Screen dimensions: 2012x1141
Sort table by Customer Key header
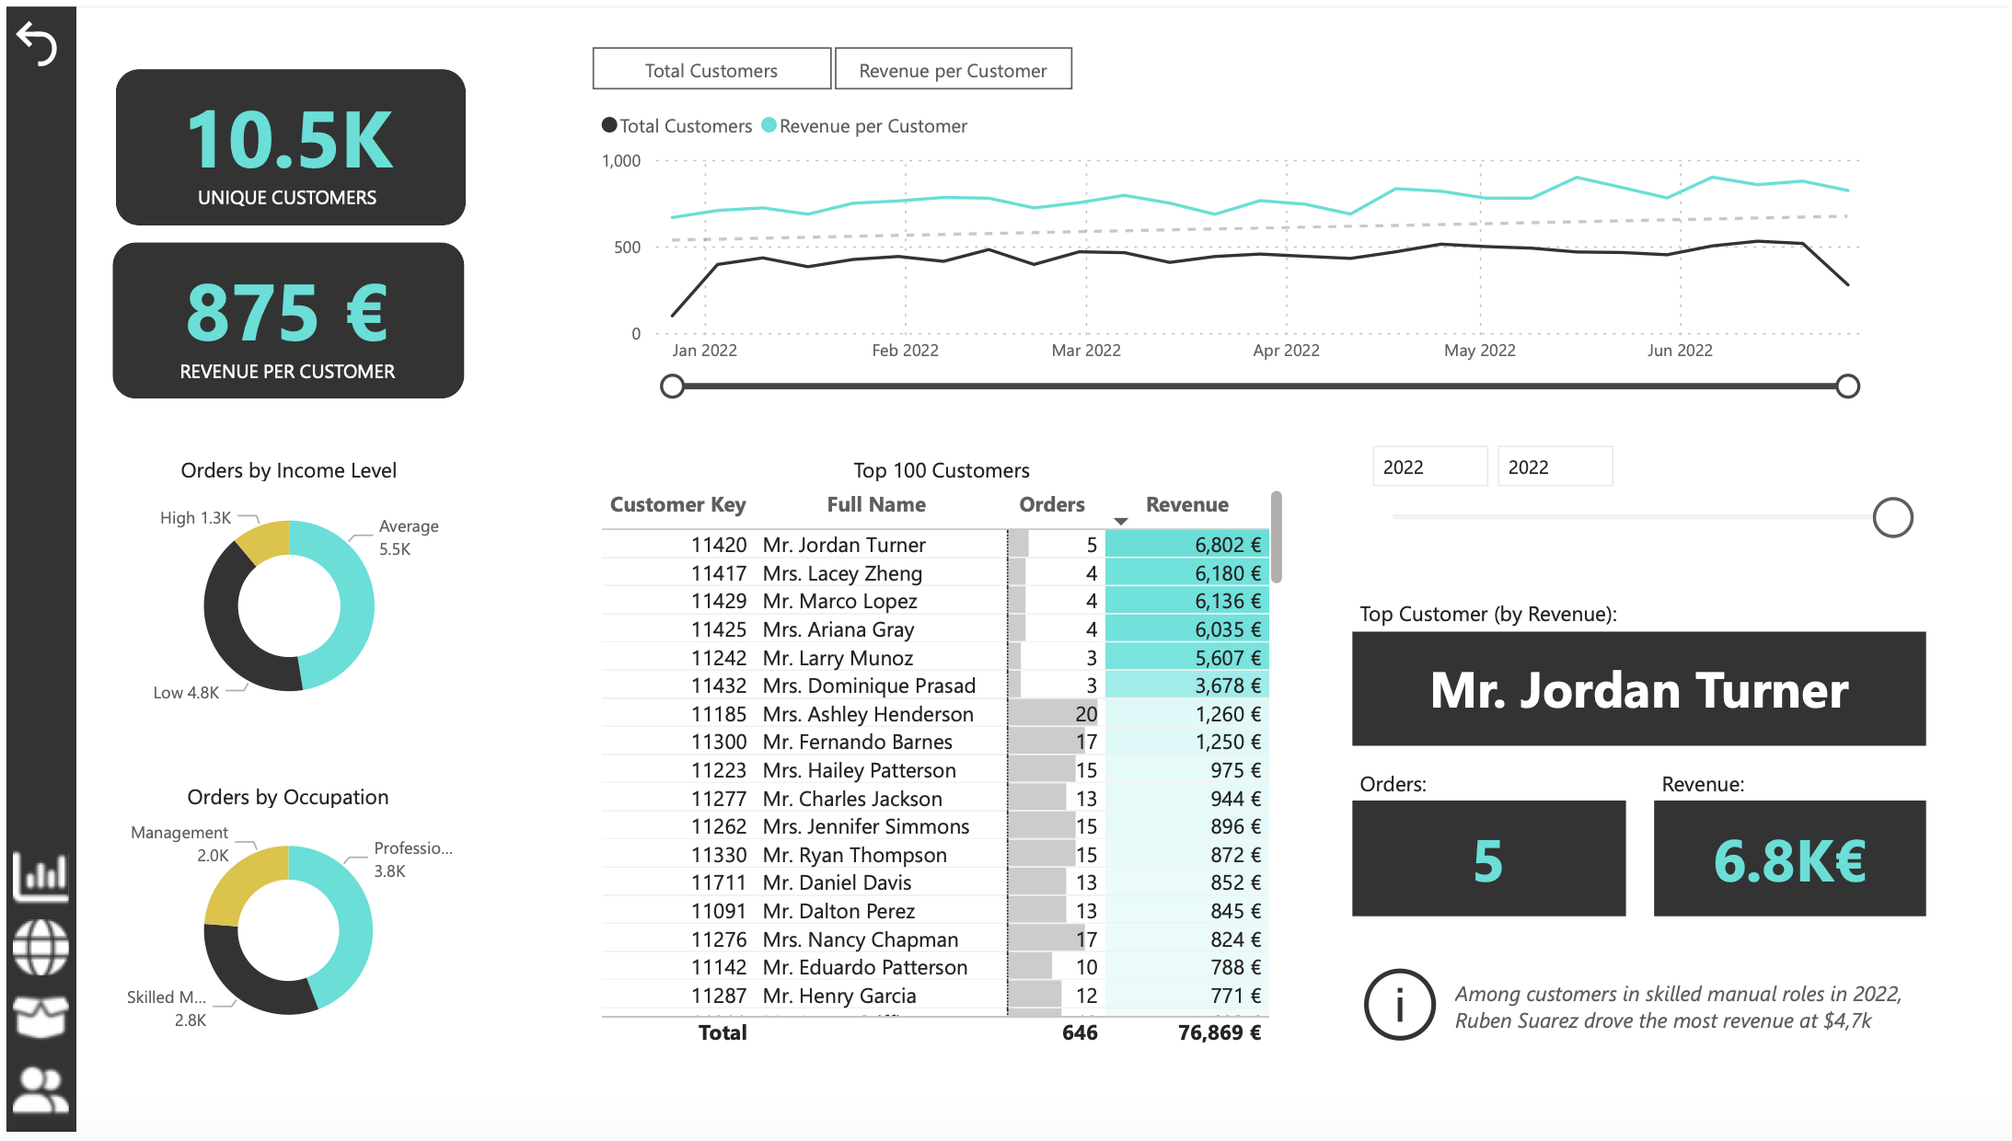tap(677, 504)
